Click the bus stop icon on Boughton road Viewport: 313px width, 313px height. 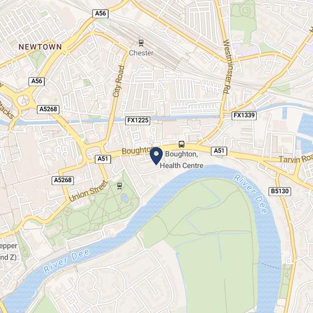[181, 144]
